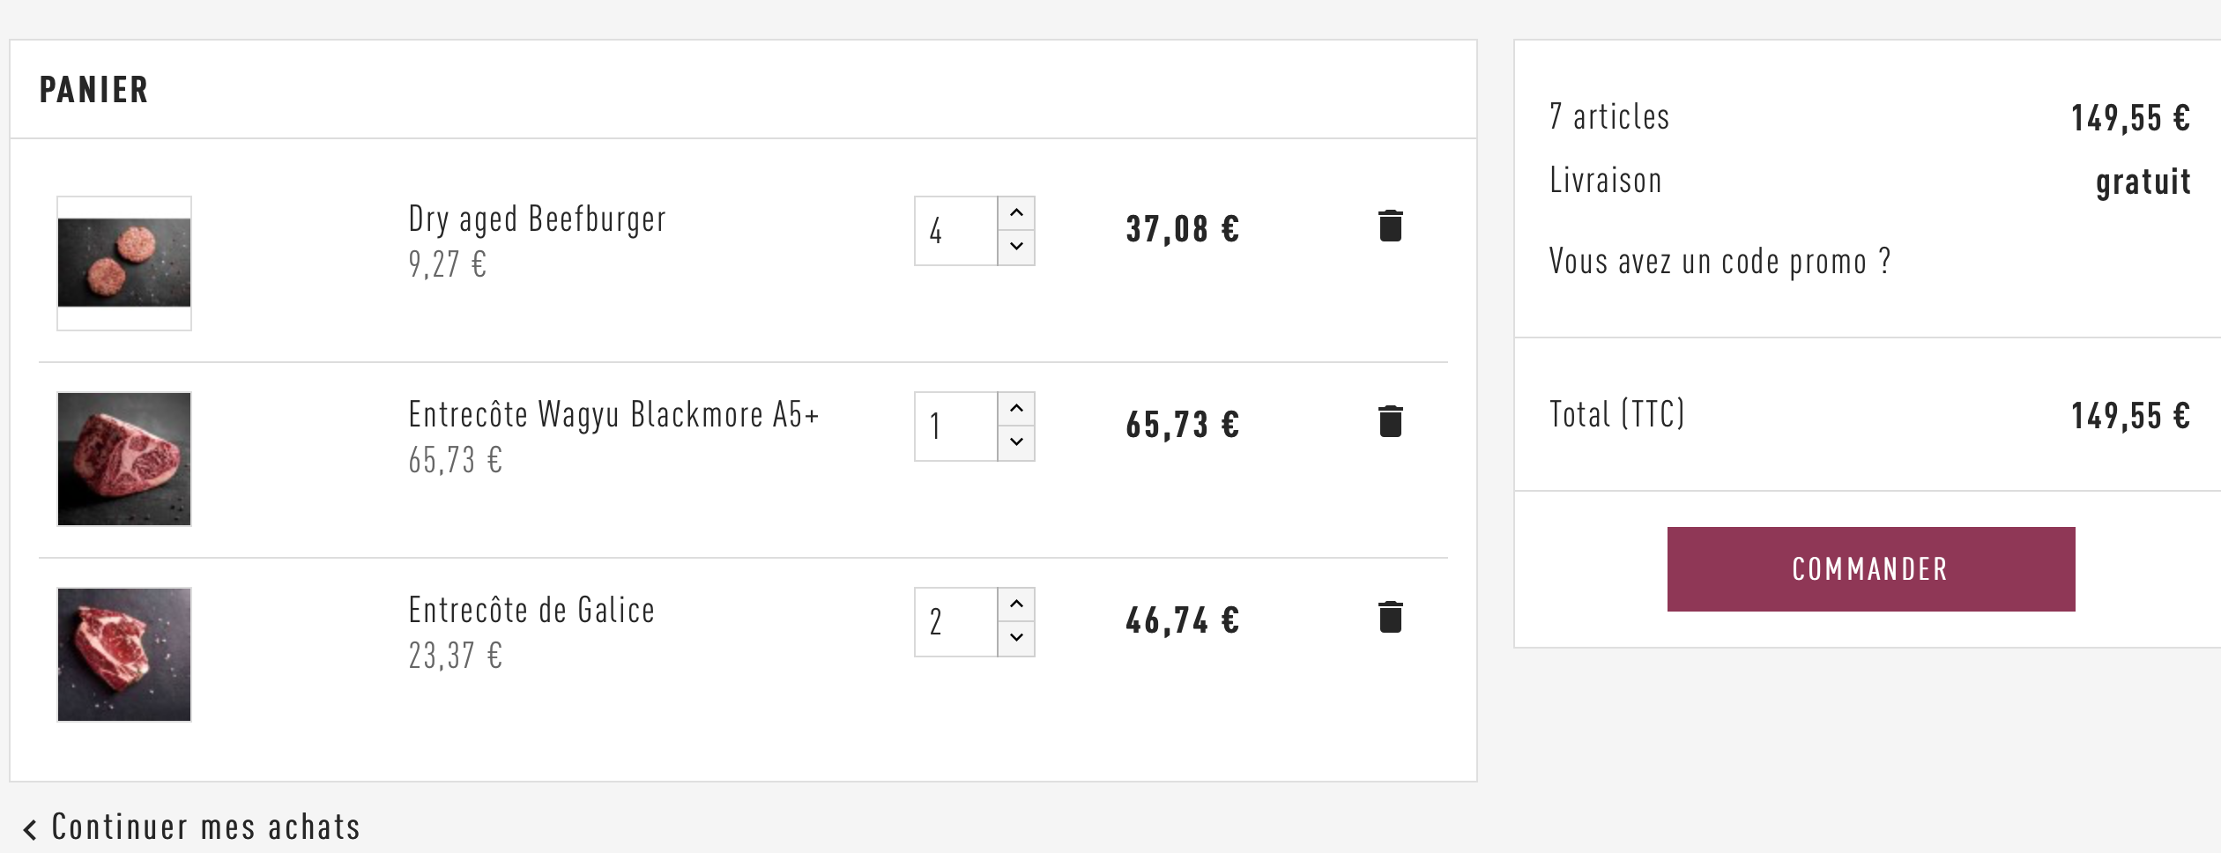Increase Dry aged Beefburger quantity
The image size is (2221, 853).
[1016, 213]
